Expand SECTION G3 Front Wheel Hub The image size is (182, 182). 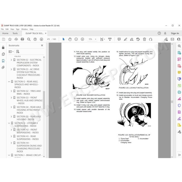coord(11,98)
